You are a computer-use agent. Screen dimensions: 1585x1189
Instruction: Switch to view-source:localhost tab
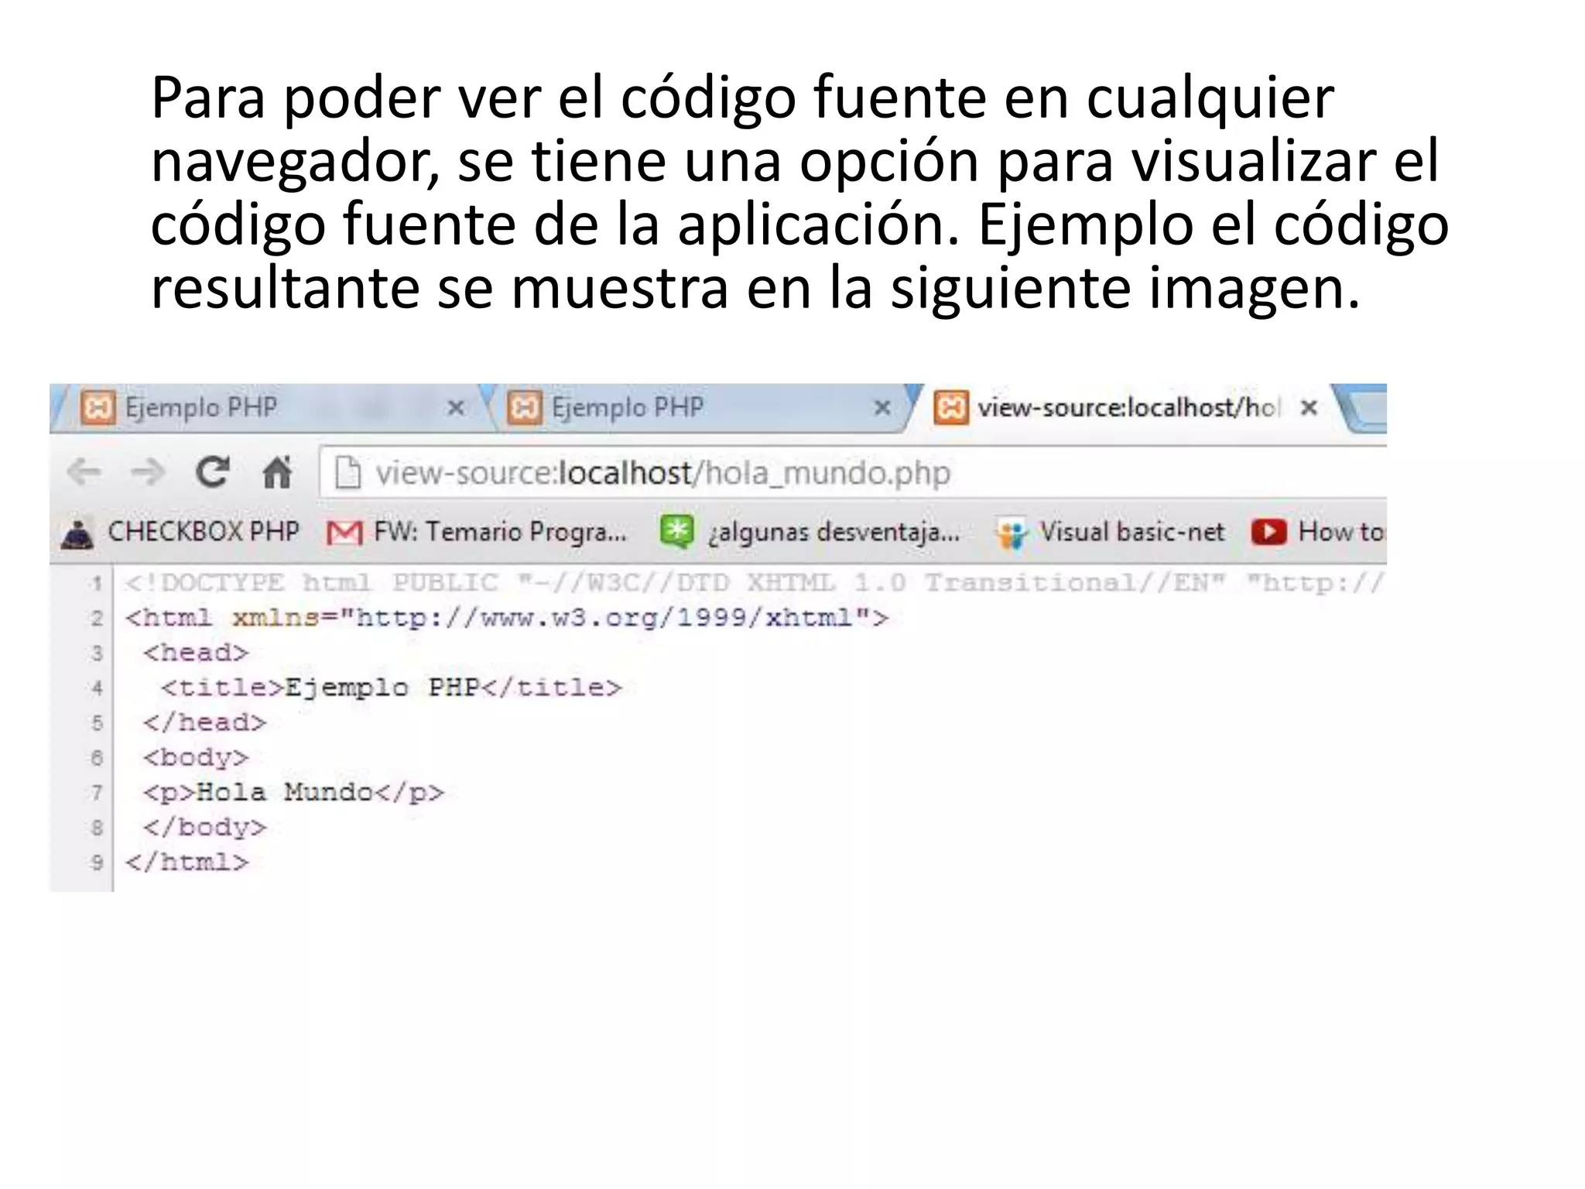(x=1127, y=407)
